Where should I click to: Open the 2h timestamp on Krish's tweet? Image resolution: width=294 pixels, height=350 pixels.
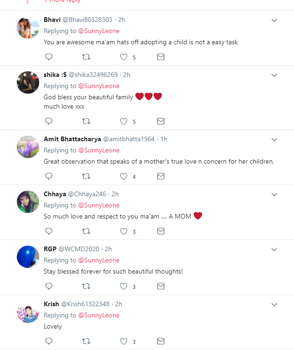(118, 304)
